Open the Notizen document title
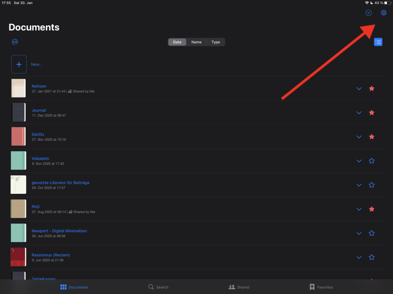Viewport: 393px width, 294px height. [39, 86]
